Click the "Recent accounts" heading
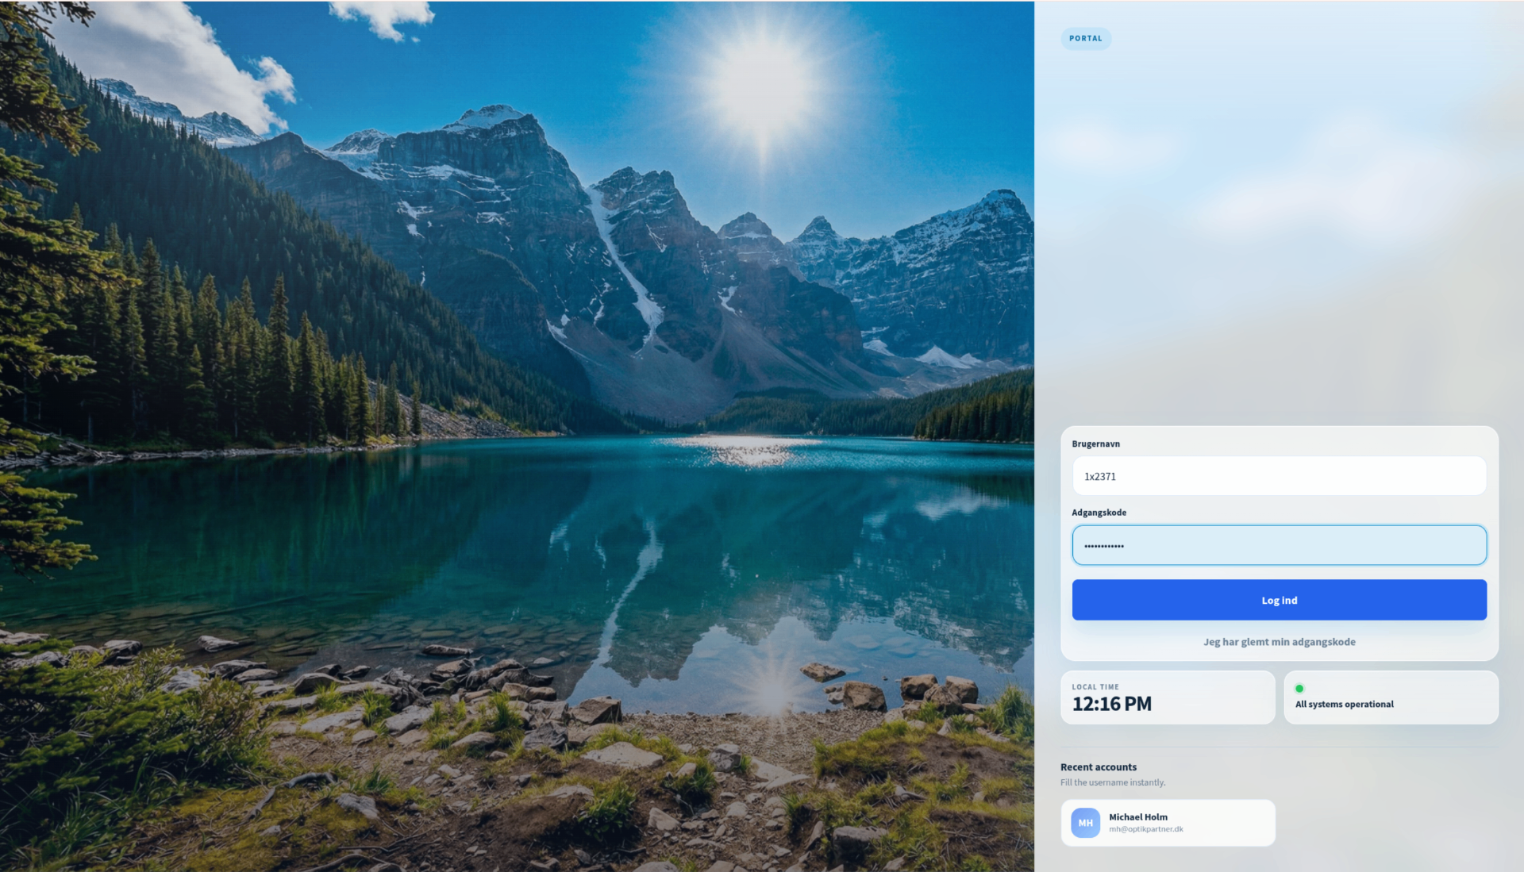This screenshot has height=872, width=1524. 1098,767
